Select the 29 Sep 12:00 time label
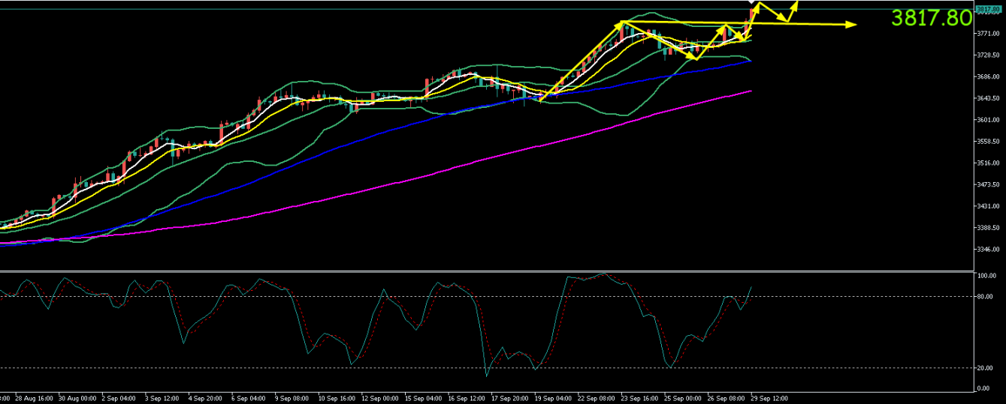The width and height of the screenshot is (1006, 404). coord(769,398)
